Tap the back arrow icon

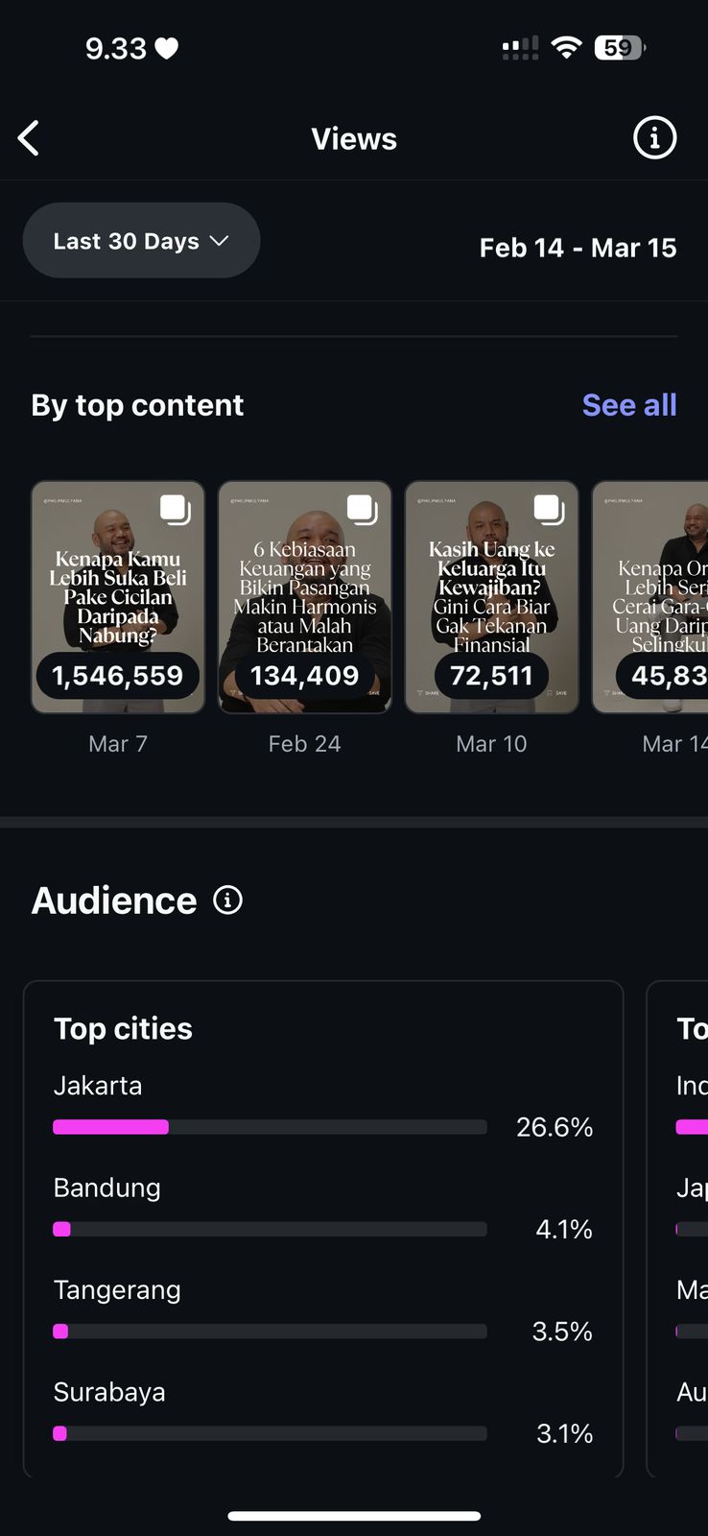(29, 138)
